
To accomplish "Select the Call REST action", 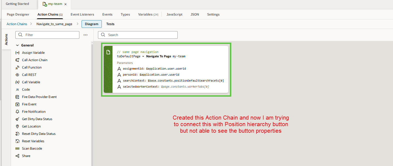I will click(29, 75).
